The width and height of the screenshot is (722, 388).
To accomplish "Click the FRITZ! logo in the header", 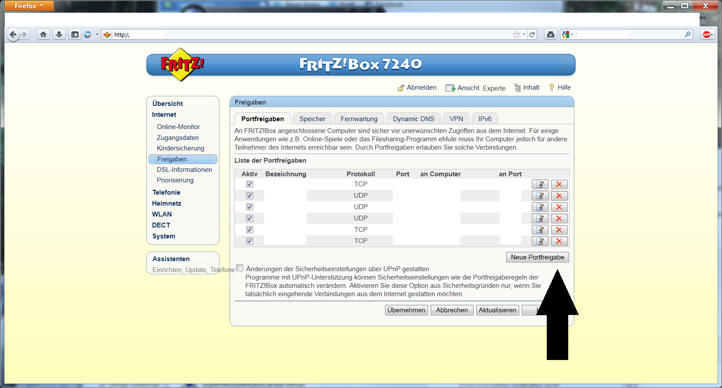I will coord(182,65).
